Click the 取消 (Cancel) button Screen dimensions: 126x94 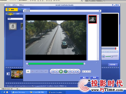[94, 77]
